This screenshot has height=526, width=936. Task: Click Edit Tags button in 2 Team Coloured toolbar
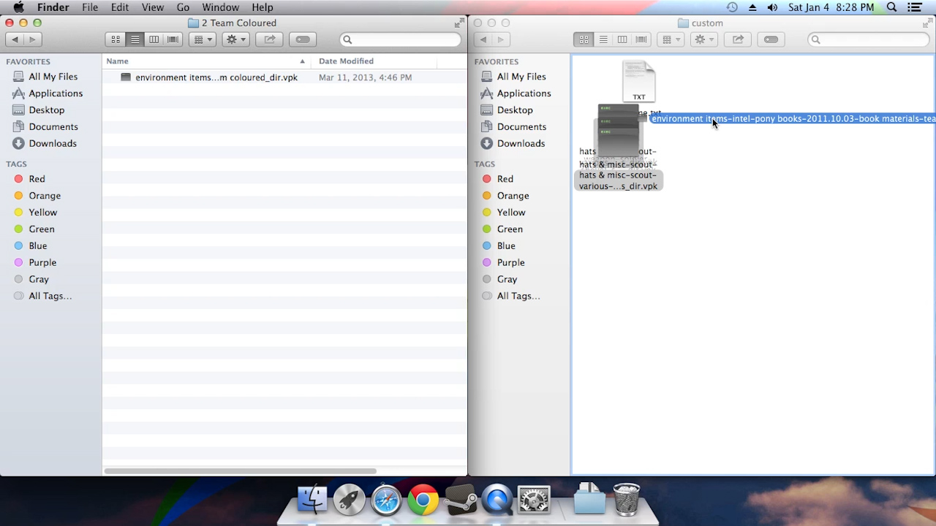[303, 39]
